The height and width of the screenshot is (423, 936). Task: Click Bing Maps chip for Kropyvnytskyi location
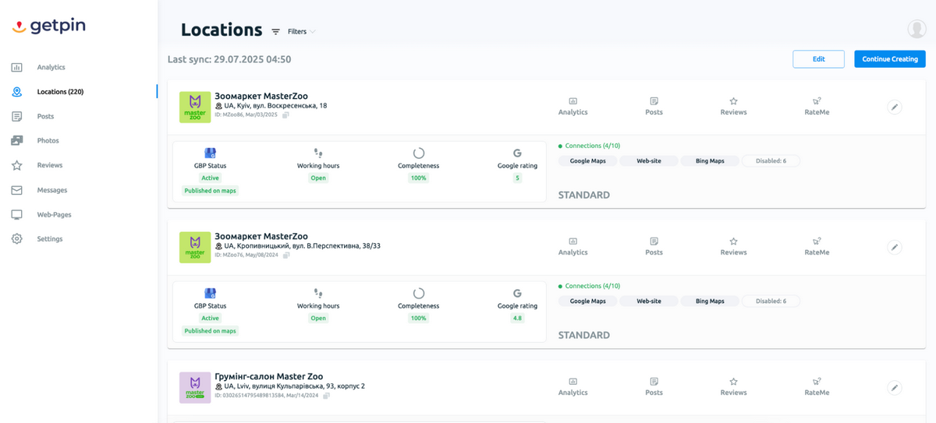(x=709, y=301)
